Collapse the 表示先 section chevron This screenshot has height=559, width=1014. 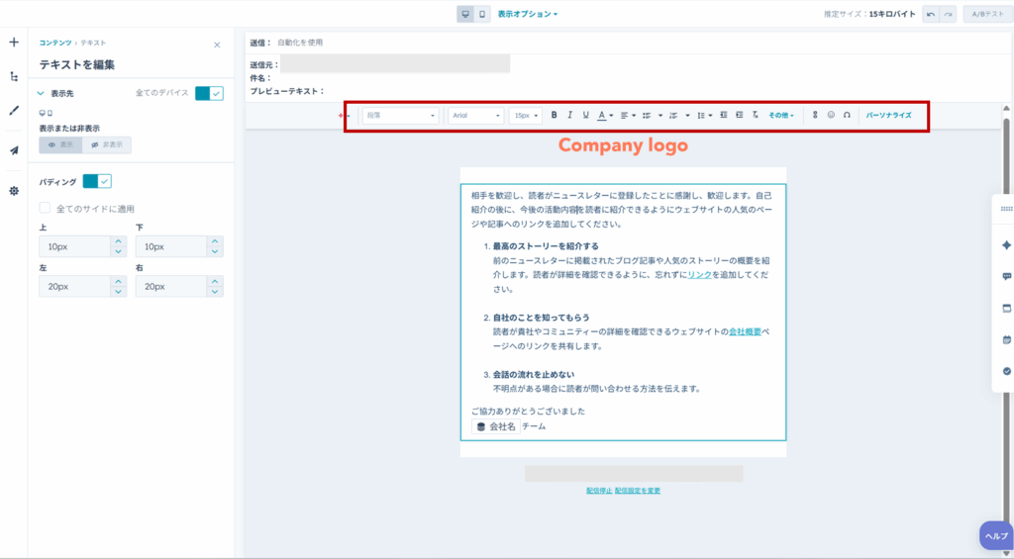41,93
